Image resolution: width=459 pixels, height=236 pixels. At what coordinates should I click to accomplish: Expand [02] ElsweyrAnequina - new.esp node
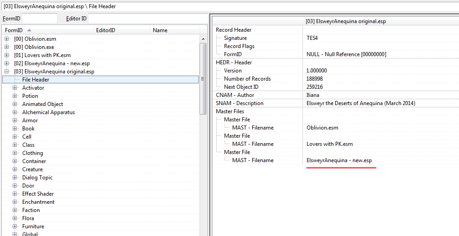[x=7, y=63]
